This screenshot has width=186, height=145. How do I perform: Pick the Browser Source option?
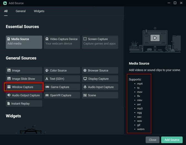(x=100, y=70)
